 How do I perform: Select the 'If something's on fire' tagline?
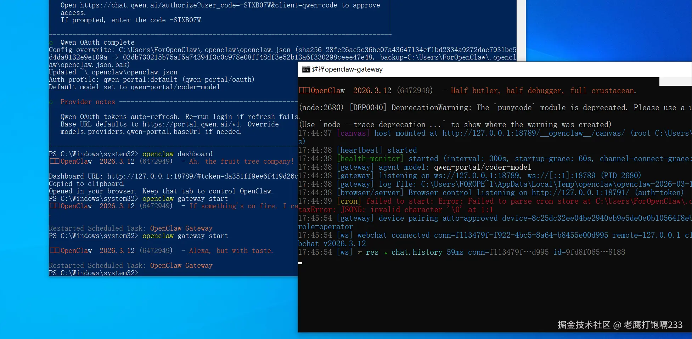click(243, 206)
